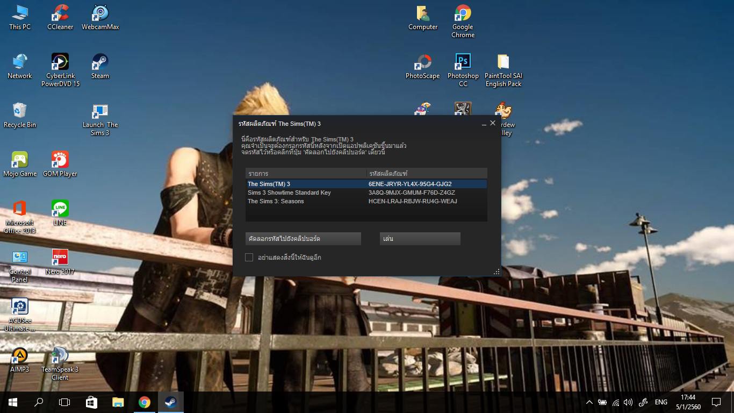Select the ACDSee Ultimate shortcut
The image size is (734, 413).
point(20,315)
